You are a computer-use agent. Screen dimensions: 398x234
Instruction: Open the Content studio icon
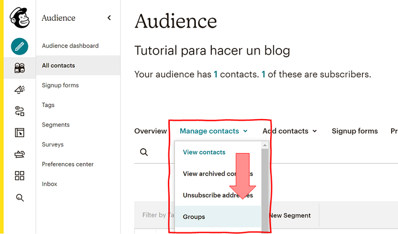pos(20,154)
